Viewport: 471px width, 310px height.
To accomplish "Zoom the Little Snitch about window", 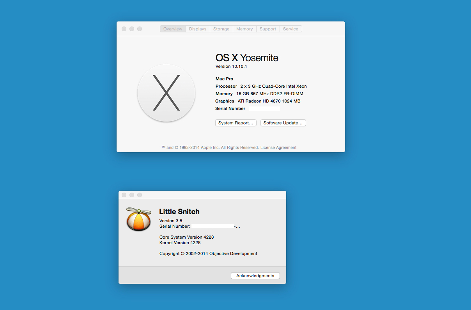I will point(140,195).
